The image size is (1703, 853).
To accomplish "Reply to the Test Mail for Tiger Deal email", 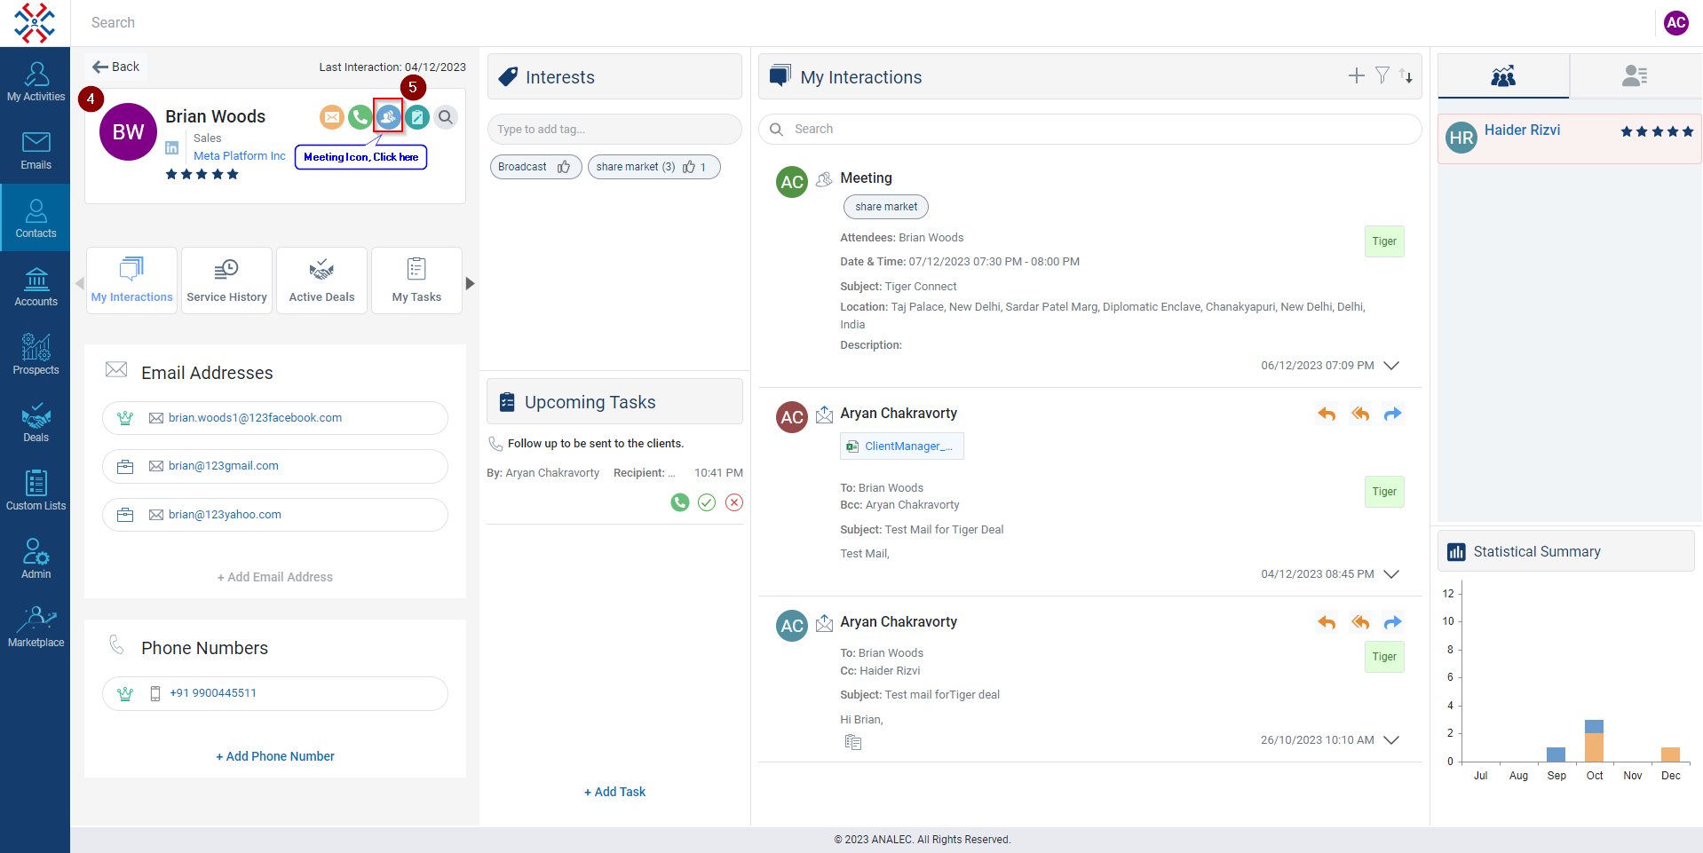I will [x=1327, y=414].
